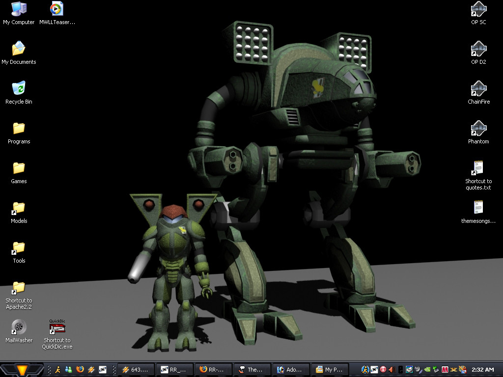Screen dimensions: 503x377
Task: Open the volume speaker tray icon
Action: [x=391, y=370]
